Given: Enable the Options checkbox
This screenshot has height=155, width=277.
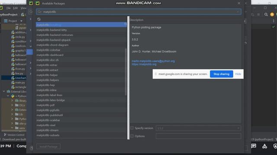Looking at the screenshot, I should [132, 136].
